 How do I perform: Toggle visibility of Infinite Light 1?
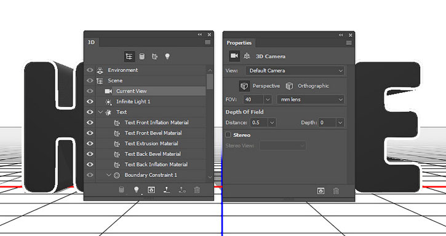pyautogui.click(x=90, y=101)
